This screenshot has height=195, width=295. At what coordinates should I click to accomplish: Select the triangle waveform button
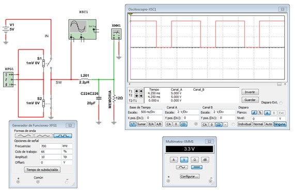coord(43,136)
